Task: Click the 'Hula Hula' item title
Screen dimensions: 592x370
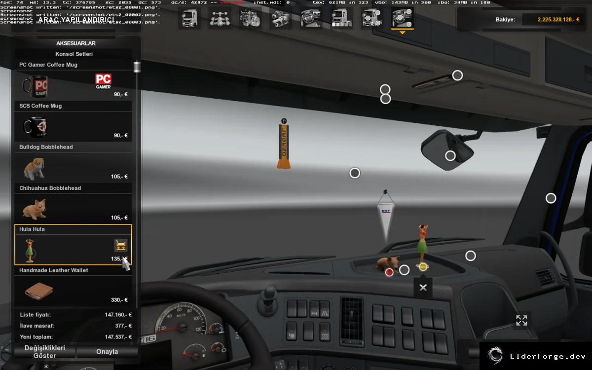Action: tap(32, 229)
